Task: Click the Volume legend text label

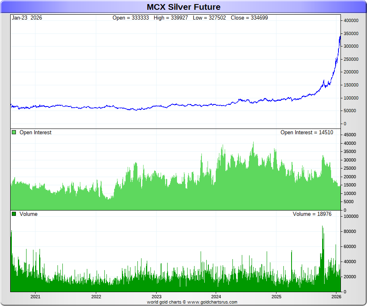Action: point(29,214)
